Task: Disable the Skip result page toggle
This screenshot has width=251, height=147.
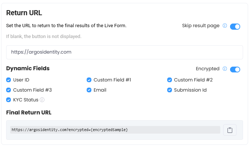Action: pyautogui.click(x=235, y=26)
